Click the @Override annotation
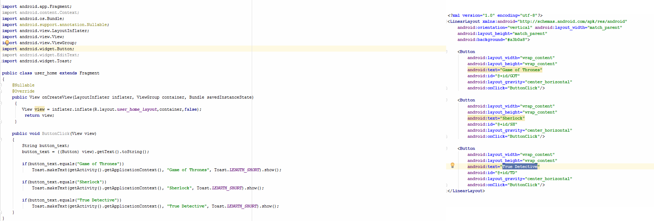 tap(23, 91)
